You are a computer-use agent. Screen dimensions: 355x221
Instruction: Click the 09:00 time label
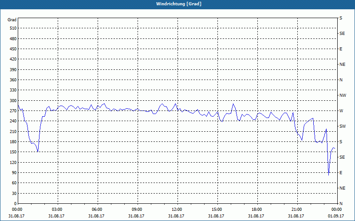tap(137, 210)
